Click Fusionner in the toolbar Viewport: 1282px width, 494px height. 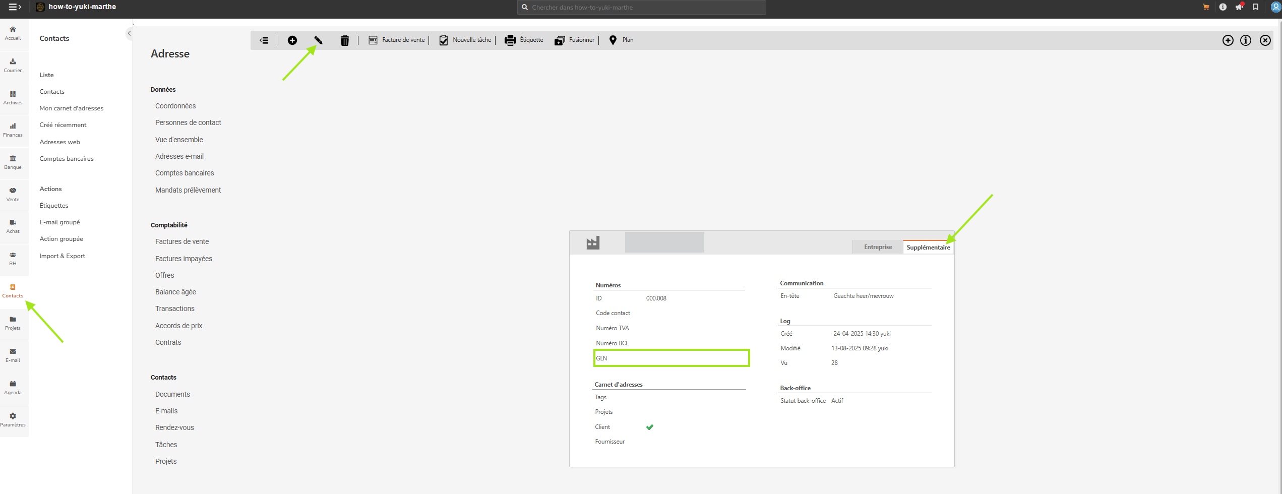575,40
